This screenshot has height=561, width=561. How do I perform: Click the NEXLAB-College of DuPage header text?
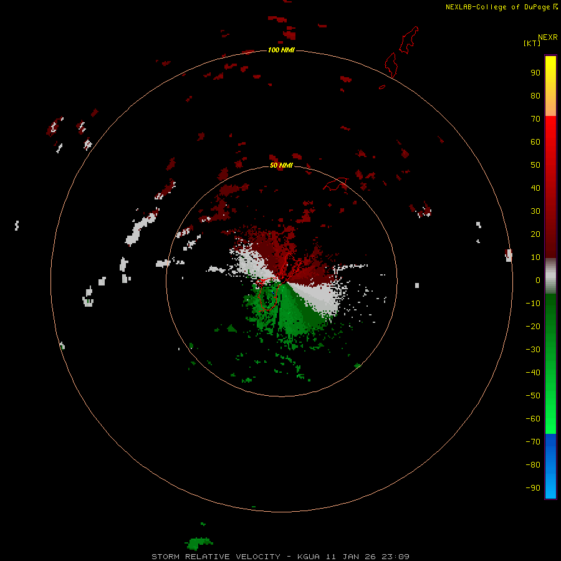(x=501, y=7)
